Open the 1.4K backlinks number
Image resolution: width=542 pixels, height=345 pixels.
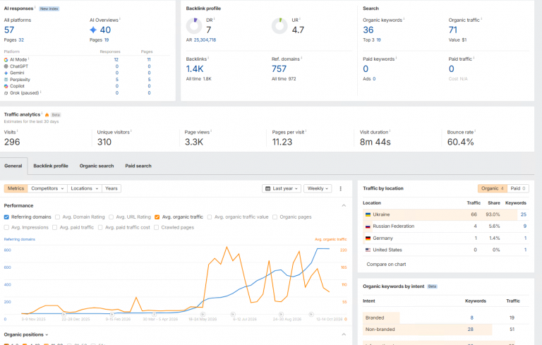click(x=195, y=69)
